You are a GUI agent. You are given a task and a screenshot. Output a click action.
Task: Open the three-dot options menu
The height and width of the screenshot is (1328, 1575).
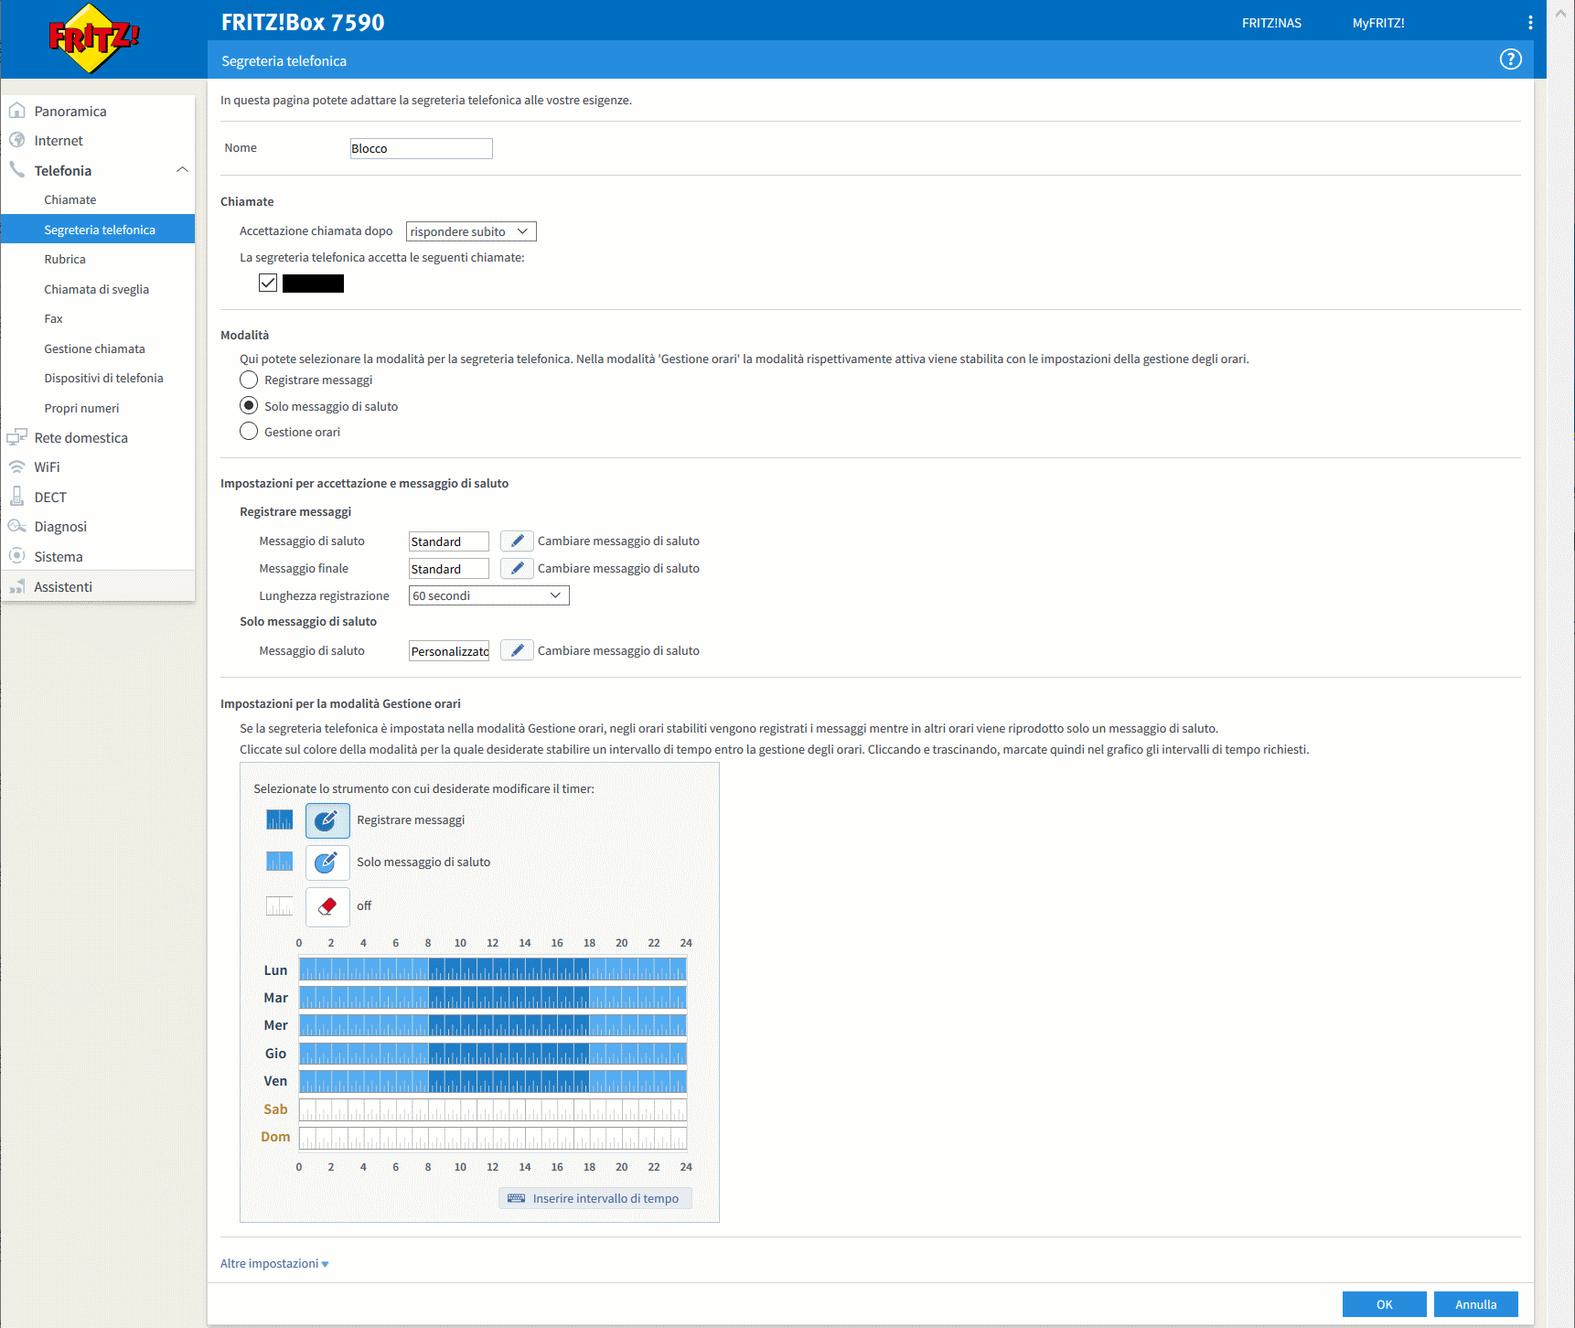coord(1530,23)
